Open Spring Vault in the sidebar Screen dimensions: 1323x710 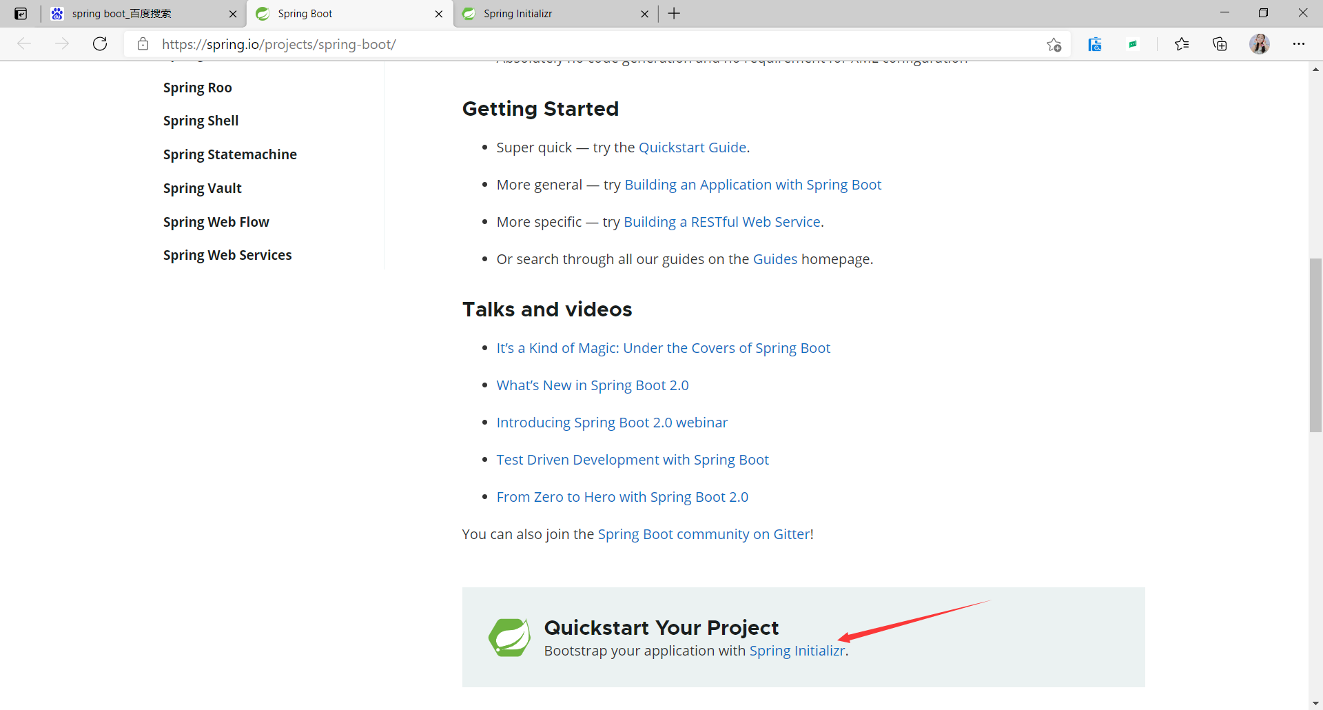click(203, 188)
